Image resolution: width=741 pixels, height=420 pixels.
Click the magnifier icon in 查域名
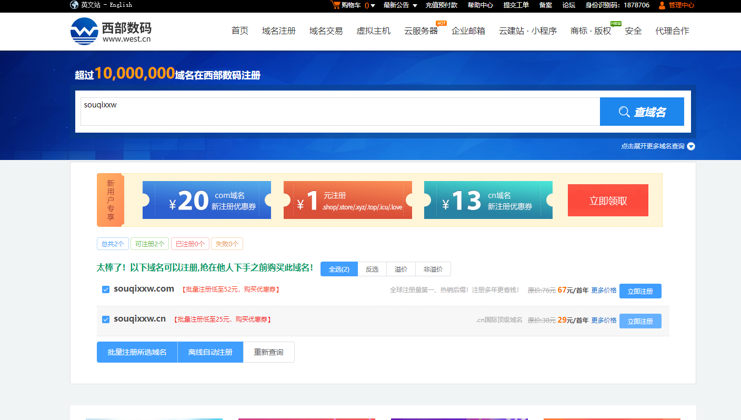coord(624,112)
